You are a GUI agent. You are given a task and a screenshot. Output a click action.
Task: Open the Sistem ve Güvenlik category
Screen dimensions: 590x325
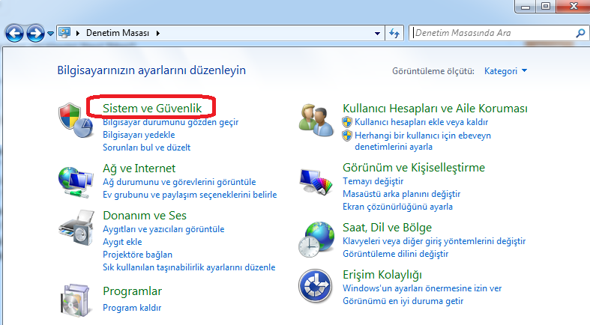152,108
